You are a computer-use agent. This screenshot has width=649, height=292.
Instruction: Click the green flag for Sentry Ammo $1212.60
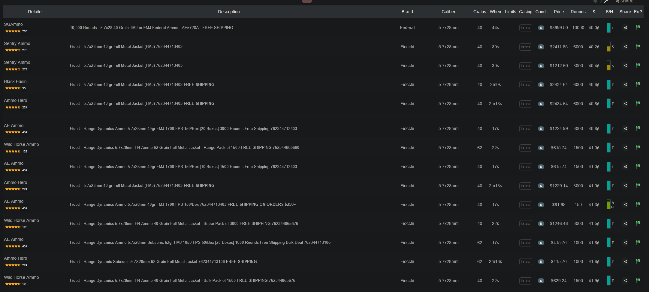[x=638, y=65]
